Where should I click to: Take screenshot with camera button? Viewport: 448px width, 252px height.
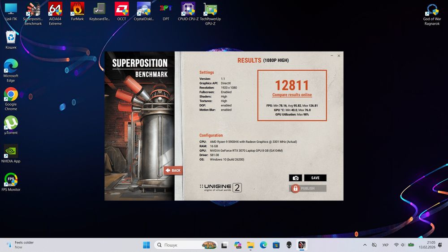pos(295,178)
